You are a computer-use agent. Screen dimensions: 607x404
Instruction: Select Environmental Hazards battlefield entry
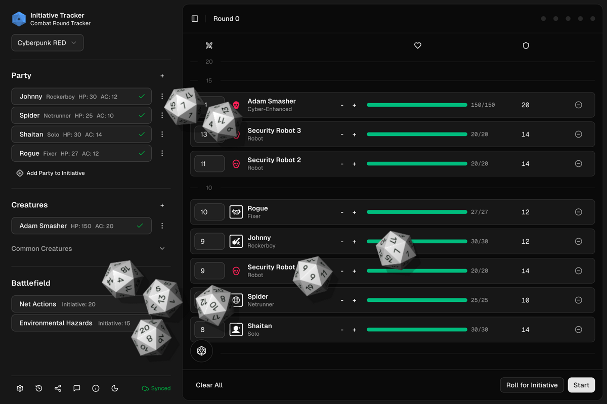tap(81, 323)
